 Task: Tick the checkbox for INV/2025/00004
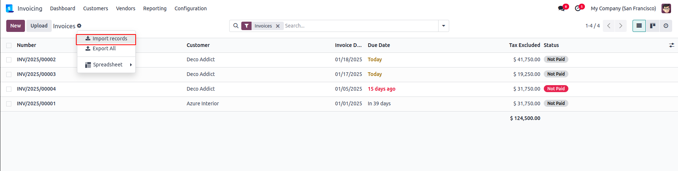(x=9, y=89)
